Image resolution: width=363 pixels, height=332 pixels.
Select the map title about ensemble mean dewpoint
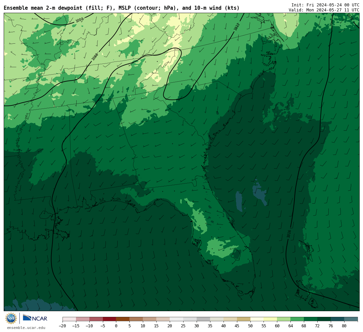[x=122, y=8]
